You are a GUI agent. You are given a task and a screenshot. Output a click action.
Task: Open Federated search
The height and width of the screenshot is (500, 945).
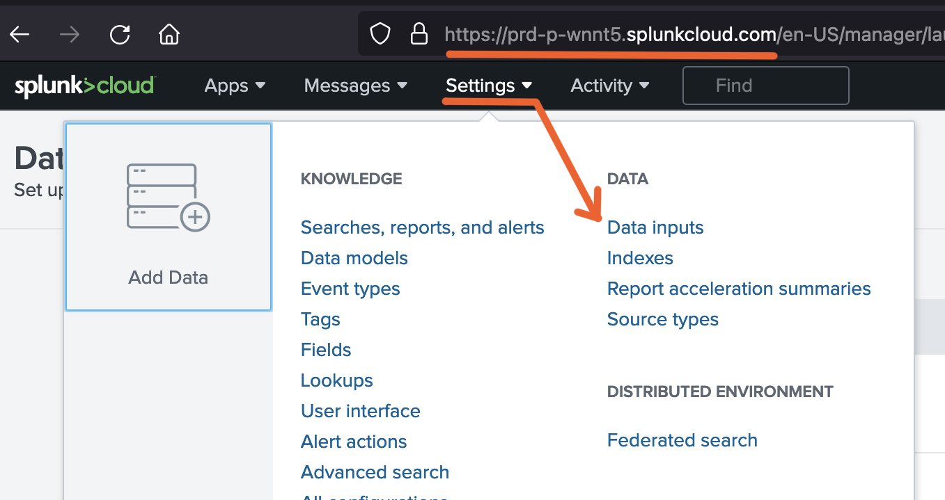coord(682,440)
